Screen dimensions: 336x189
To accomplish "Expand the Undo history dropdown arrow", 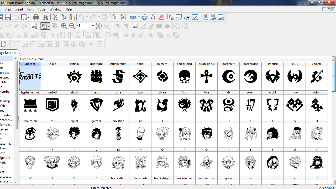I will 87,17.
